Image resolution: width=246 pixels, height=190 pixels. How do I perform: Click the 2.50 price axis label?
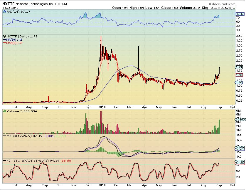239,56
